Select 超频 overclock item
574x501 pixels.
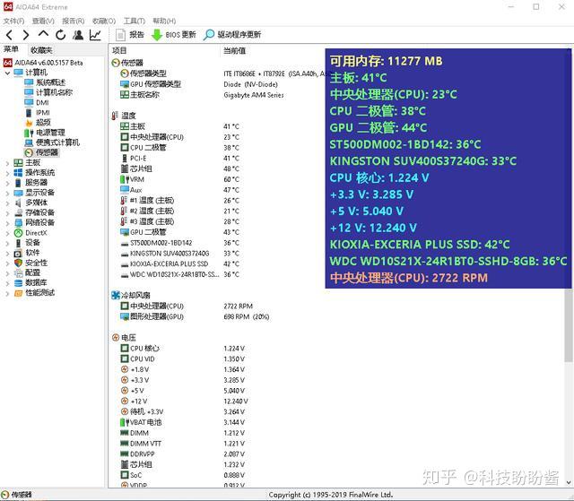coord(38,122)
